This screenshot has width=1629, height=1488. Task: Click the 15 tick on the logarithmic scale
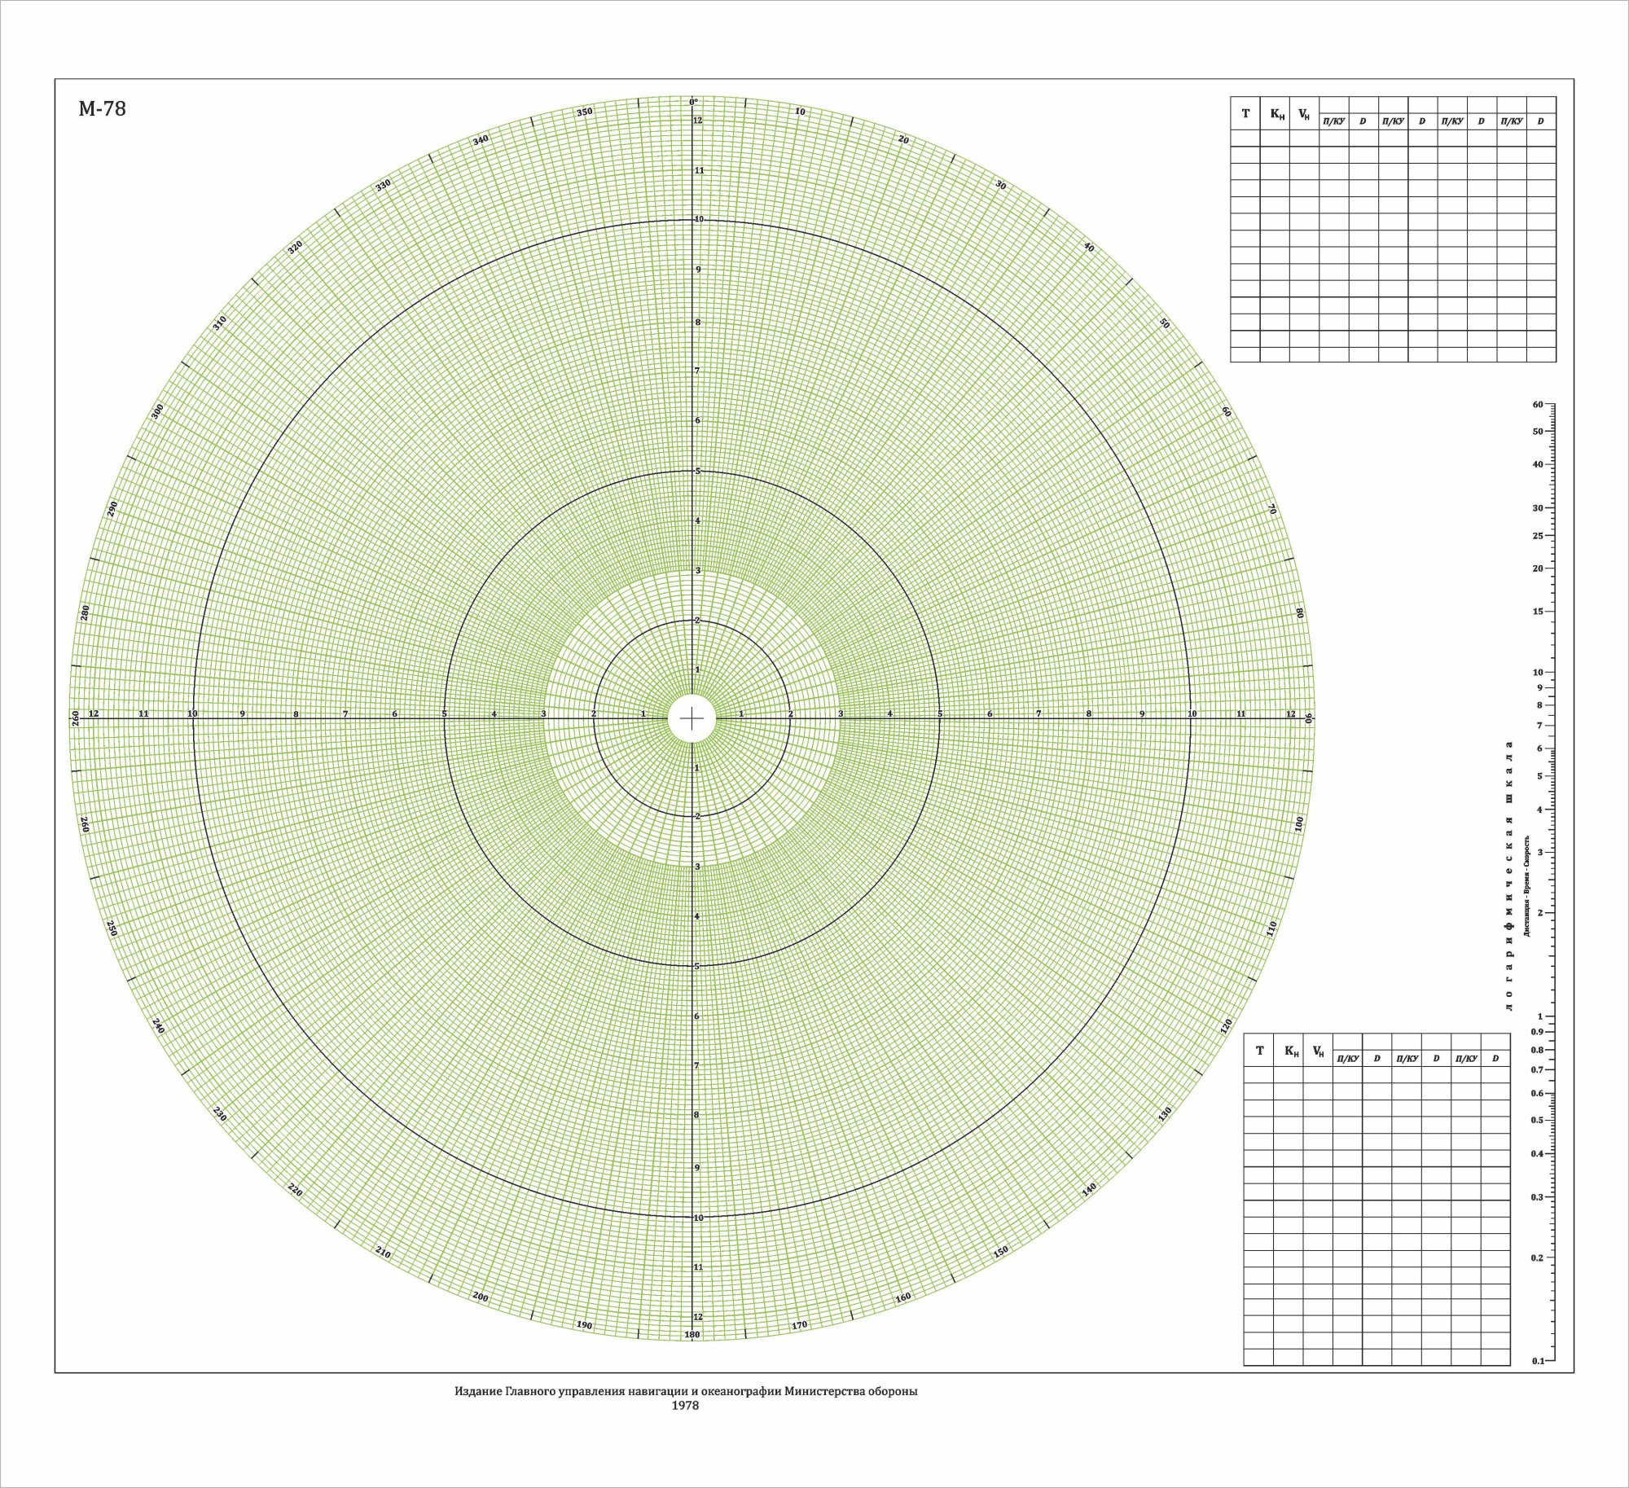pos(1538,612)
